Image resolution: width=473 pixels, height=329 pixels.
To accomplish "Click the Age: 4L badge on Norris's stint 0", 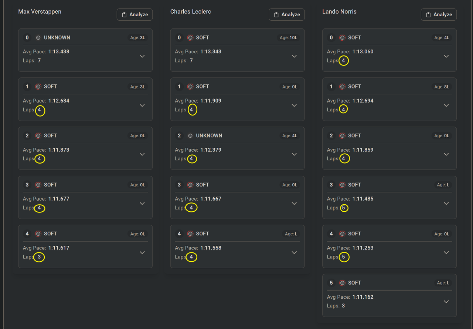I will [442, 38].
